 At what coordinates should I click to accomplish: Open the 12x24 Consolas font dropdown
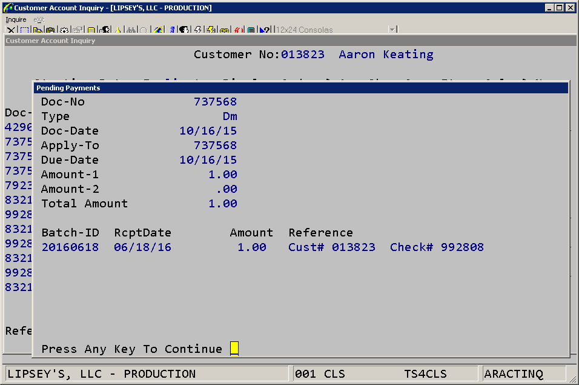pyautogui.click(x=336, y=30)
